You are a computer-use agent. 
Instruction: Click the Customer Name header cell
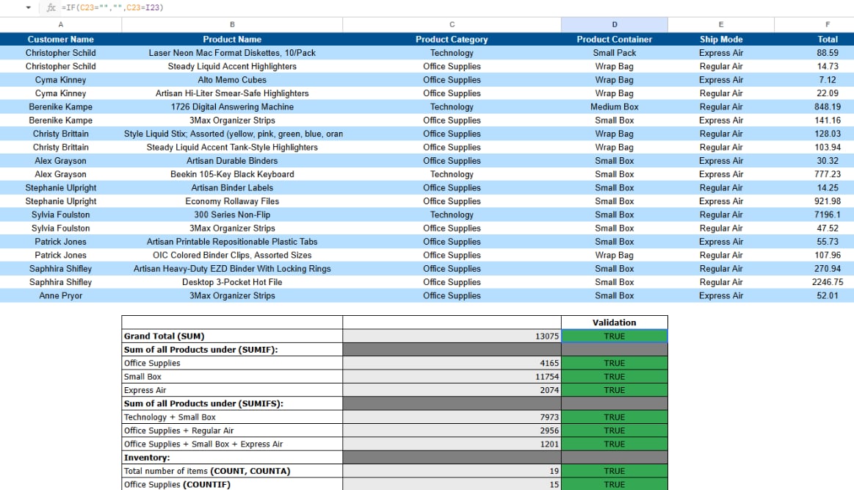click(60, 39)
